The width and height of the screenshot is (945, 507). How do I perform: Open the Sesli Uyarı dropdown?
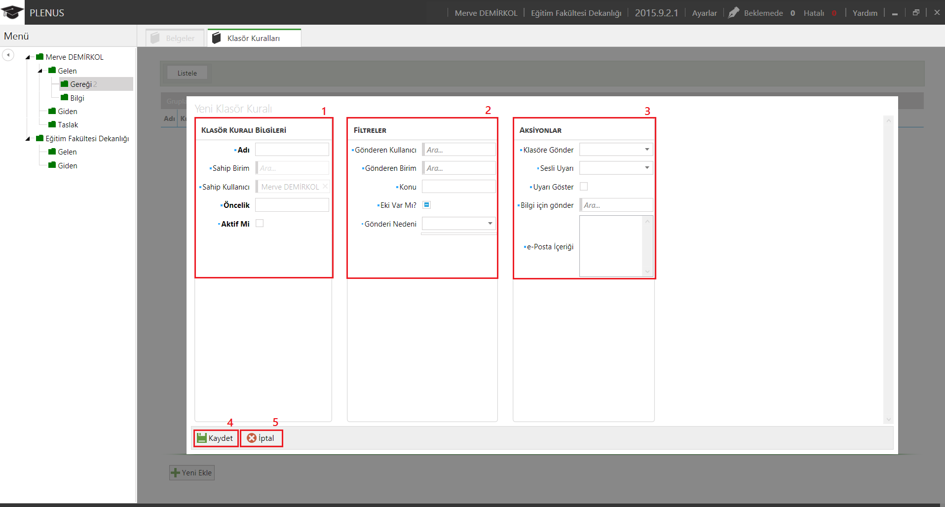[x=647, y=168]
